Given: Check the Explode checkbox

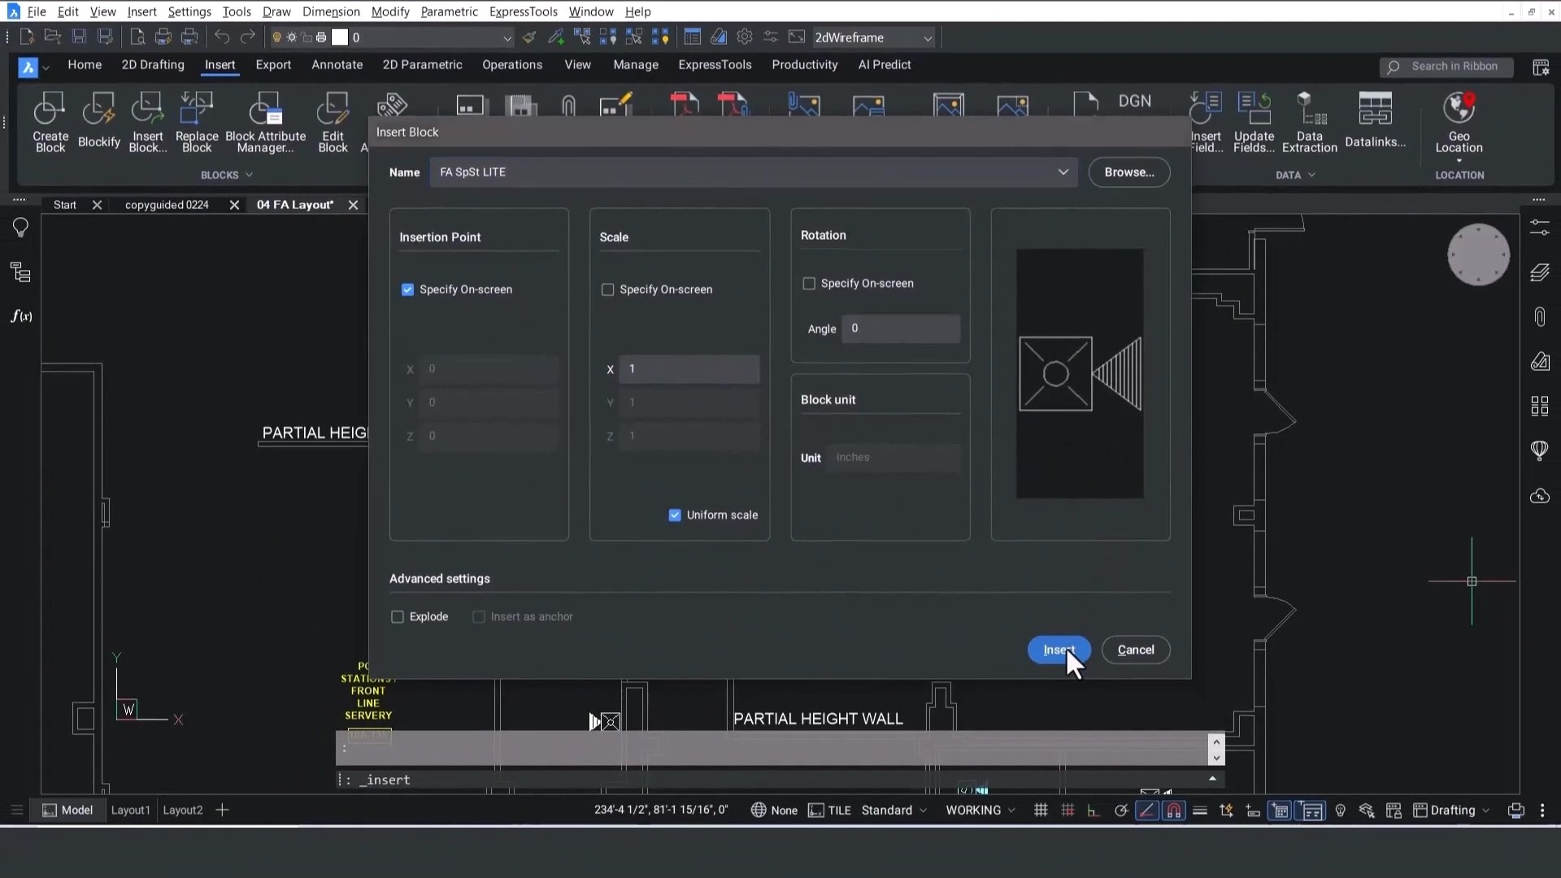Looking at the screenshot, I should click(x=398, y=616).
